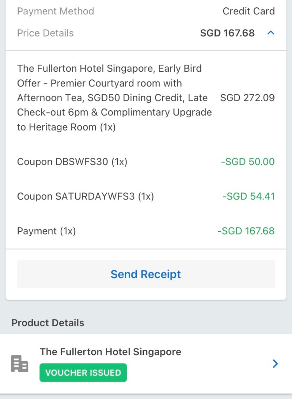Collapse the Price Details chevron

(271, 33)
